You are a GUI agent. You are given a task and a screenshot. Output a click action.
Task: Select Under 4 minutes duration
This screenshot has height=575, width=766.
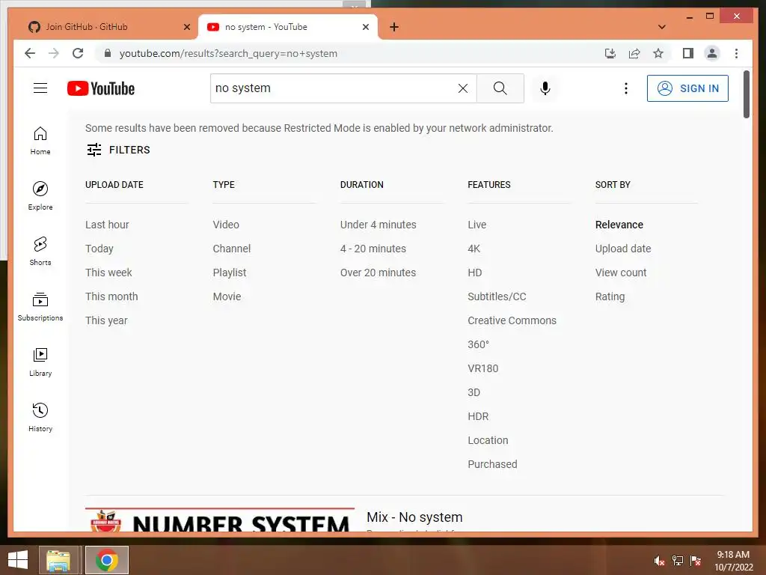(x=378, y=225)
